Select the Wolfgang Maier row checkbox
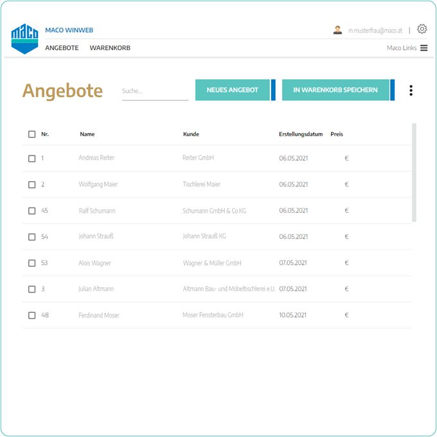 click(x=32, y=184)
